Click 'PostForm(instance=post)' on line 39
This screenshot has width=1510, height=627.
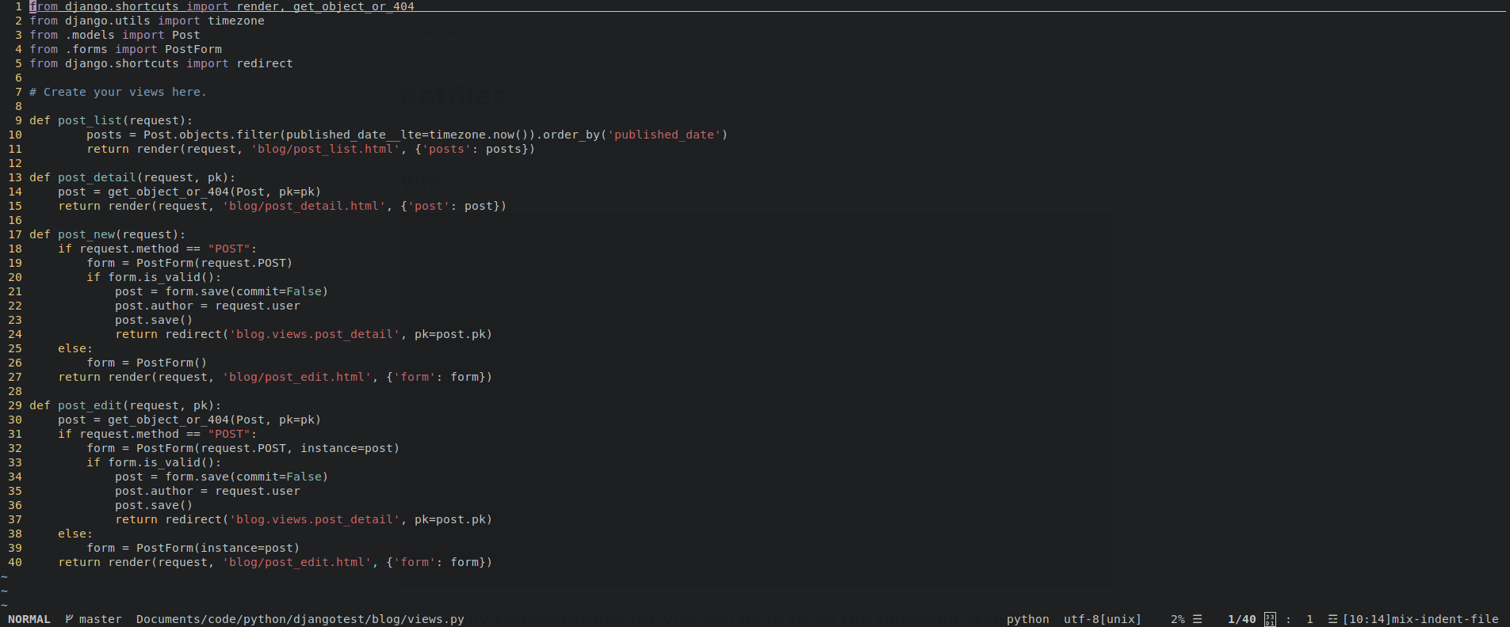pos(218,548)
